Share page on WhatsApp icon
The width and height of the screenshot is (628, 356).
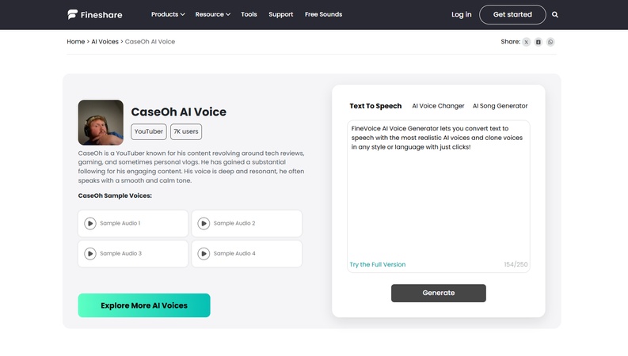pyautogui.click(x=550, y=42)
